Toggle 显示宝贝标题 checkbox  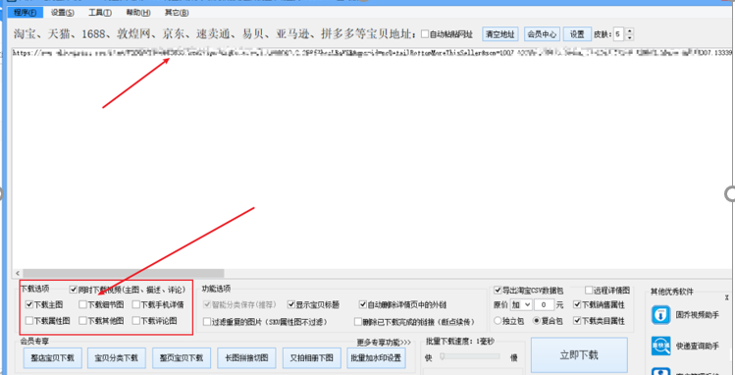point(291,304)
